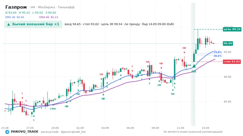243x136 pixels.
Task: Click the open value O 93.04
Action: click(x=11, y=12)
